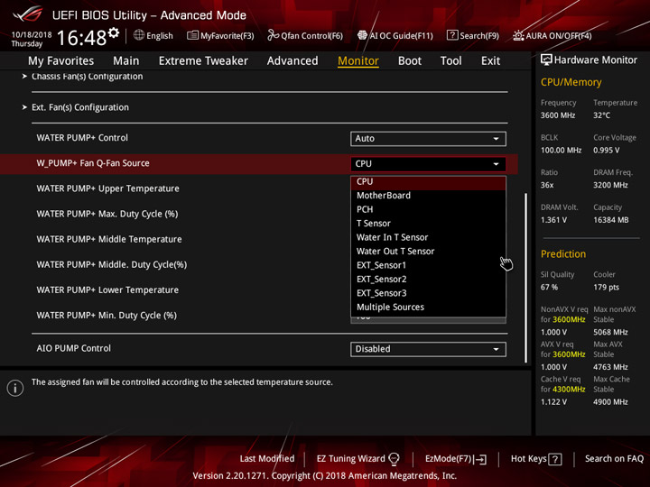Image resolution: width=650 pixels, height=487 pixels.
Task: Click the settings list scrollbar
Action: (526, 278)
